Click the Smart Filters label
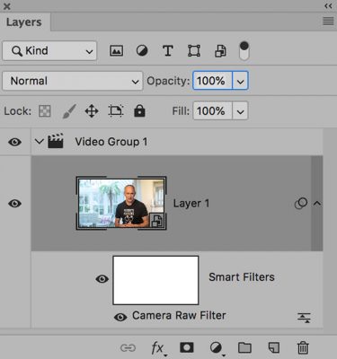 point(242,277)
